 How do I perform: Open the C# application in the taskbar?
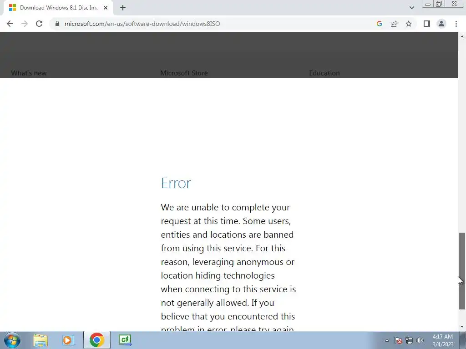125,340
